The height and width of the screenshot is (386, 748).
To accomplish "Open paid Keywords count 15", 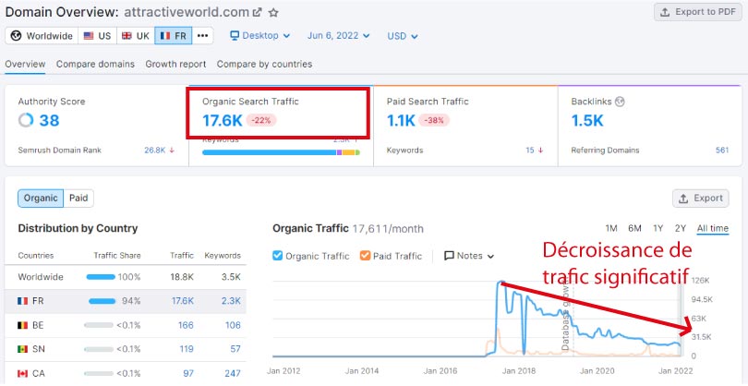I will [530, 151].
